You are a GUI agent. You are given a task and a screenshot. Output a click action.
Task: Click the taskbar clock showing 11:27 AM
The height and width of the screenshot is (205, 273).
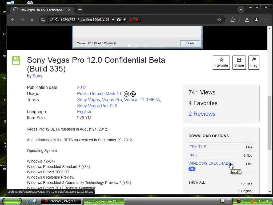pyautogui.click(x=263, y=201)
